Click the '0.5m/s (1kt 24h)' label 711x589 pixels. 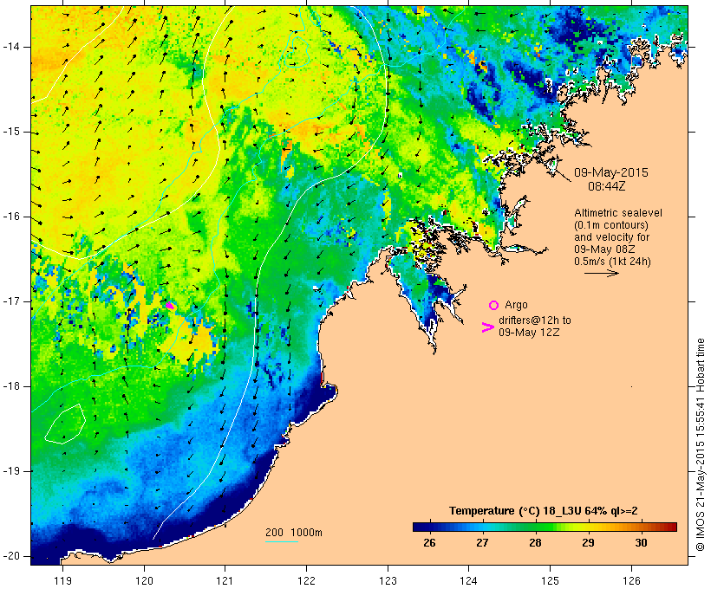pos(612,262)
